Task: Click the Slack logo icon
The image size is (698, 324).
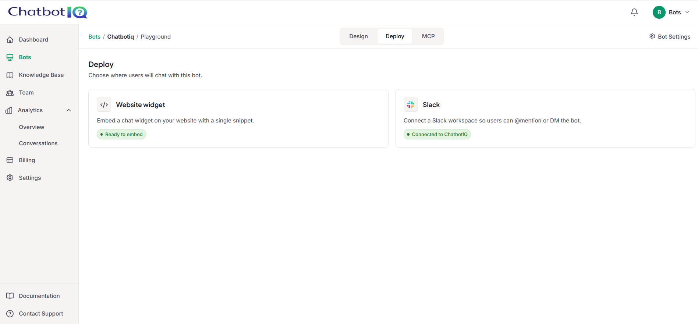Action: tap(411, 105)
